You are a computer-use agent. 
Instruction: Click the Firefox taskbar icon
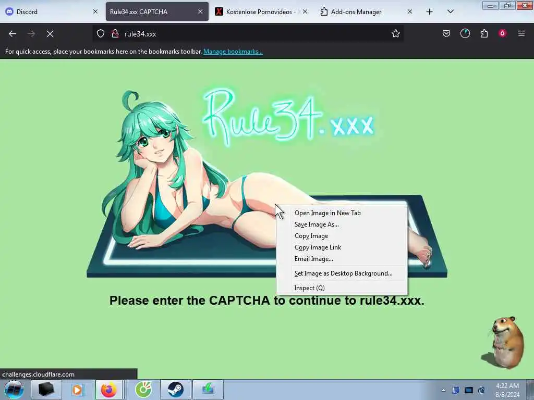coord(108,390)
